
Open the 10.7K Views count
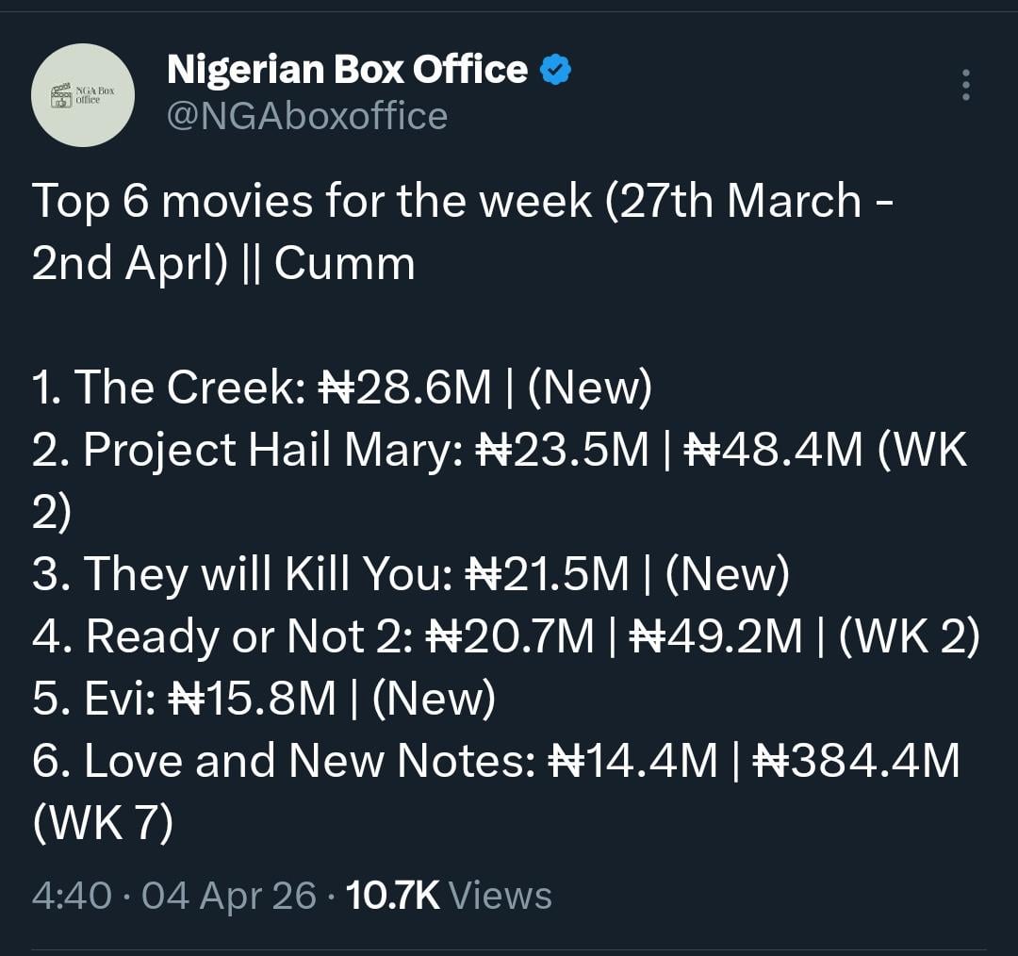pyautogui.click(x=449, y=895)
